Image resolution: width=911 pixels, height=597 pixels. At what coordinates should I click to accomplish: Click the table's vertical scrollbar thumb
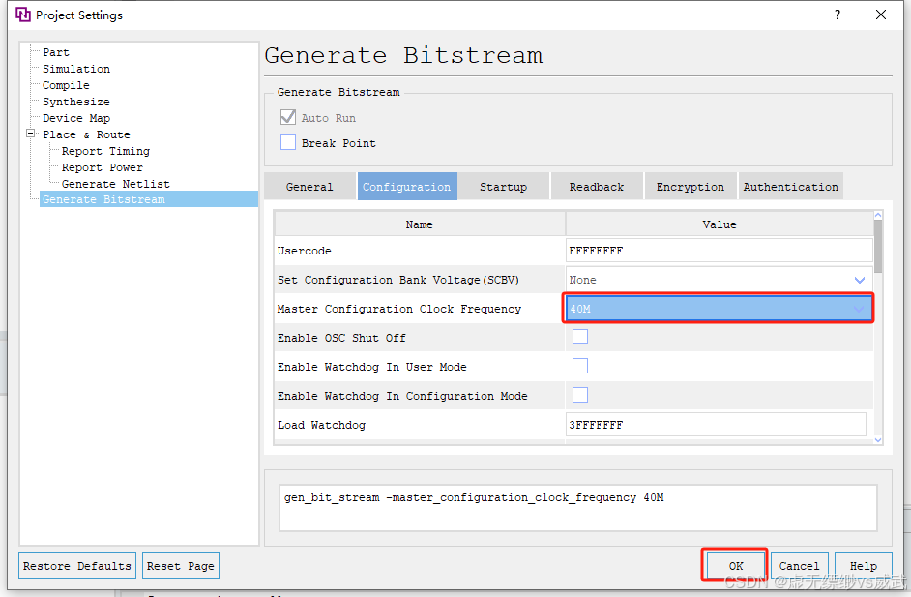pyautogui.click(x=878, y=246)
